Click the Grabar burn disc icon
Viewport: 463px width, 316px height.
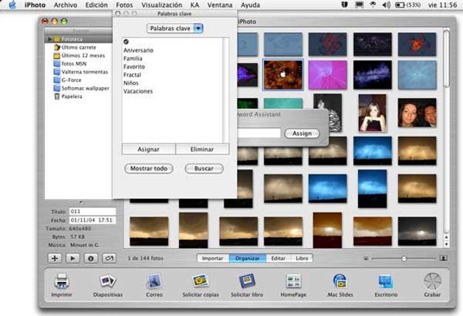point(432,281)
